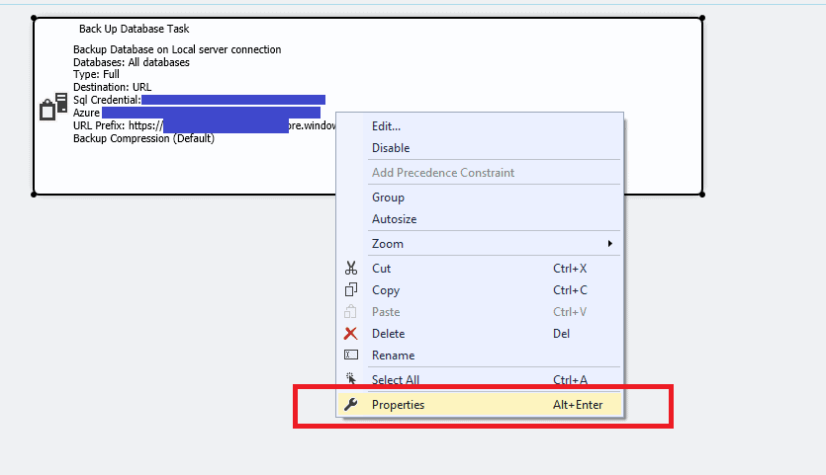Click 'Backup Compression (Default)' line
This screenshot has width=826, height=475.
coord(143,138)
